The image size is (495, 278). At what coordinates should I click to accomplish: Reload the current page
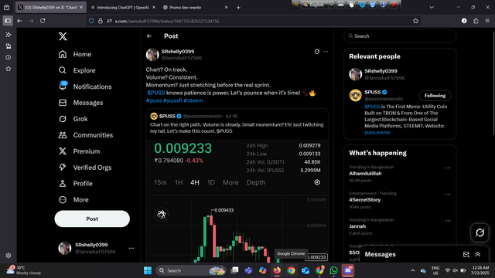(43, 21)
